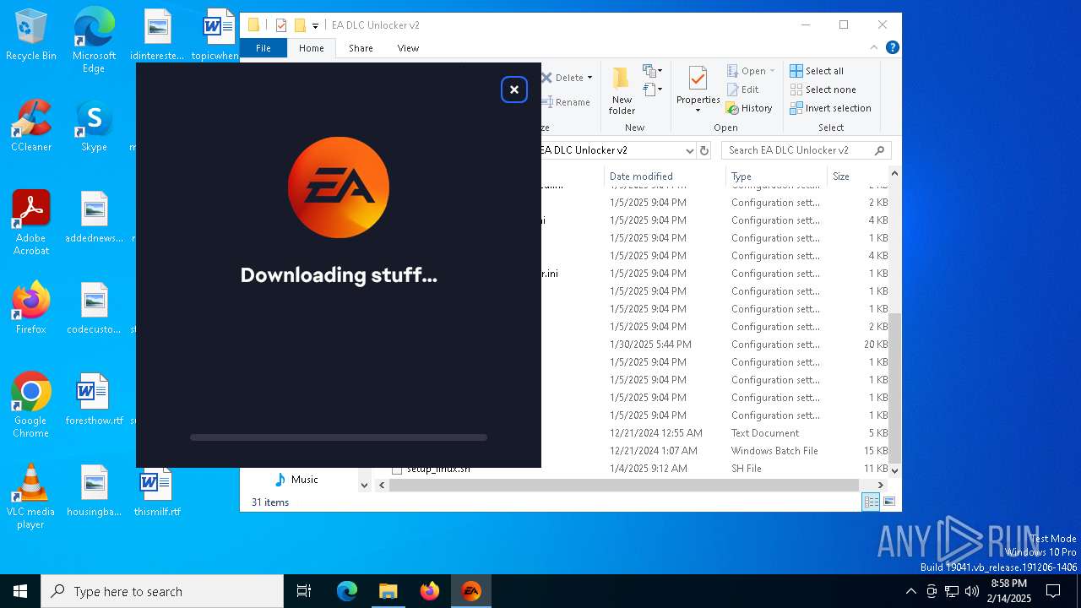The image size is (1081, 608).
Task: Select housingba... file on desktop
Action: click(x=94, y=491)
